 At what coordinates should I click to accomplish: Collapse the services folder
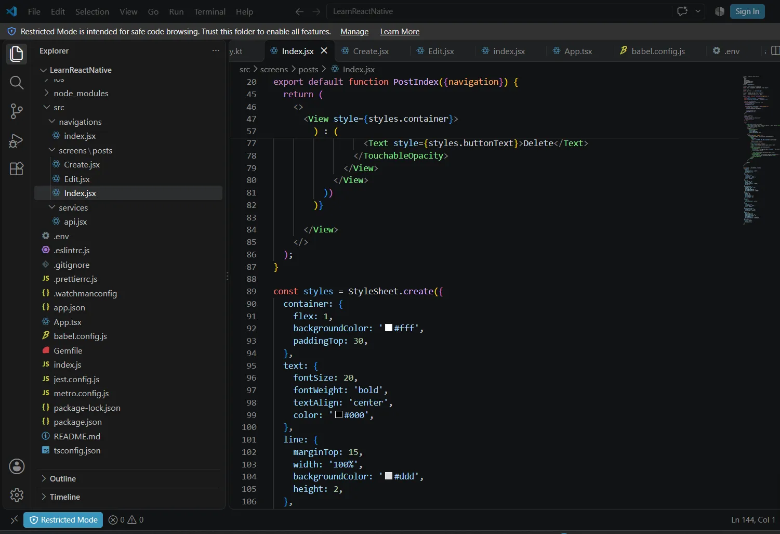52,207
